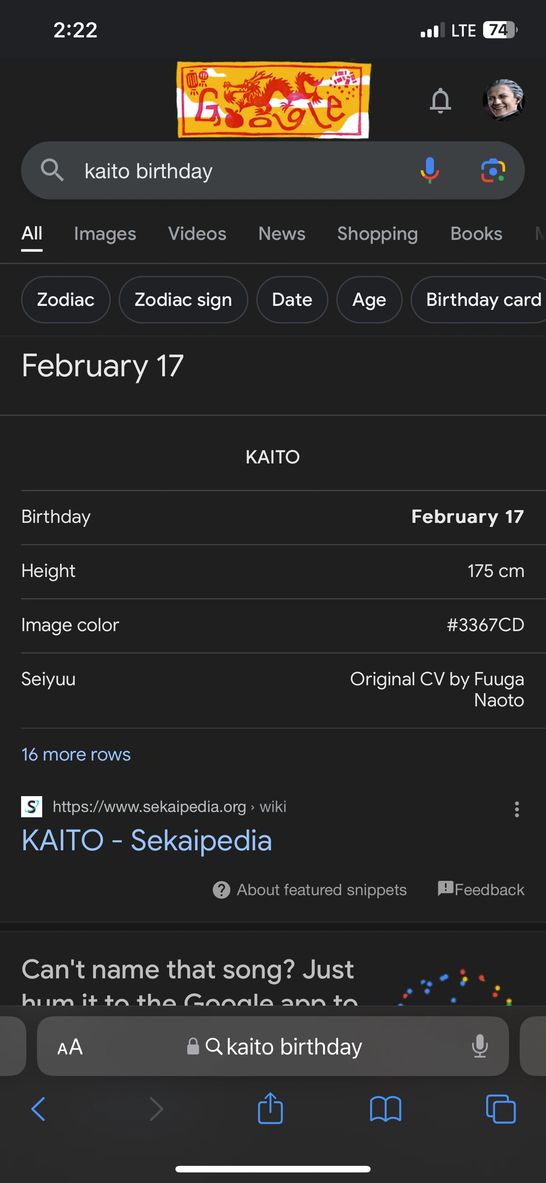Image resolution: width=546 pixels, height=1183 pixels.
Task: Show Safari open tabs overview
Action: tap(501, 1109)
